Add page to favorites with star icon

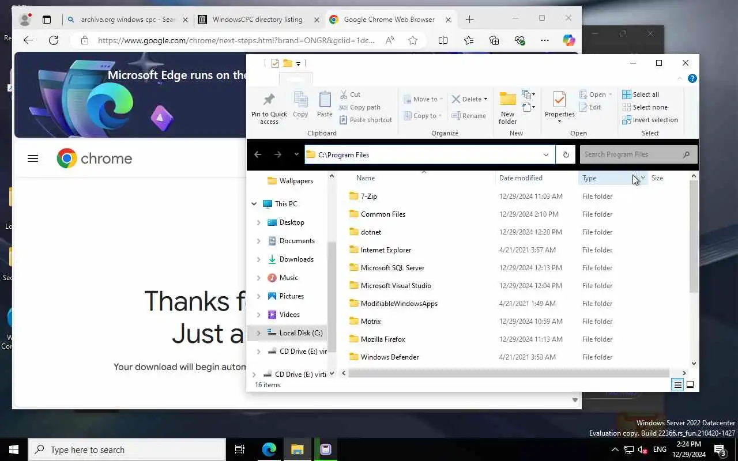[413, 40]
